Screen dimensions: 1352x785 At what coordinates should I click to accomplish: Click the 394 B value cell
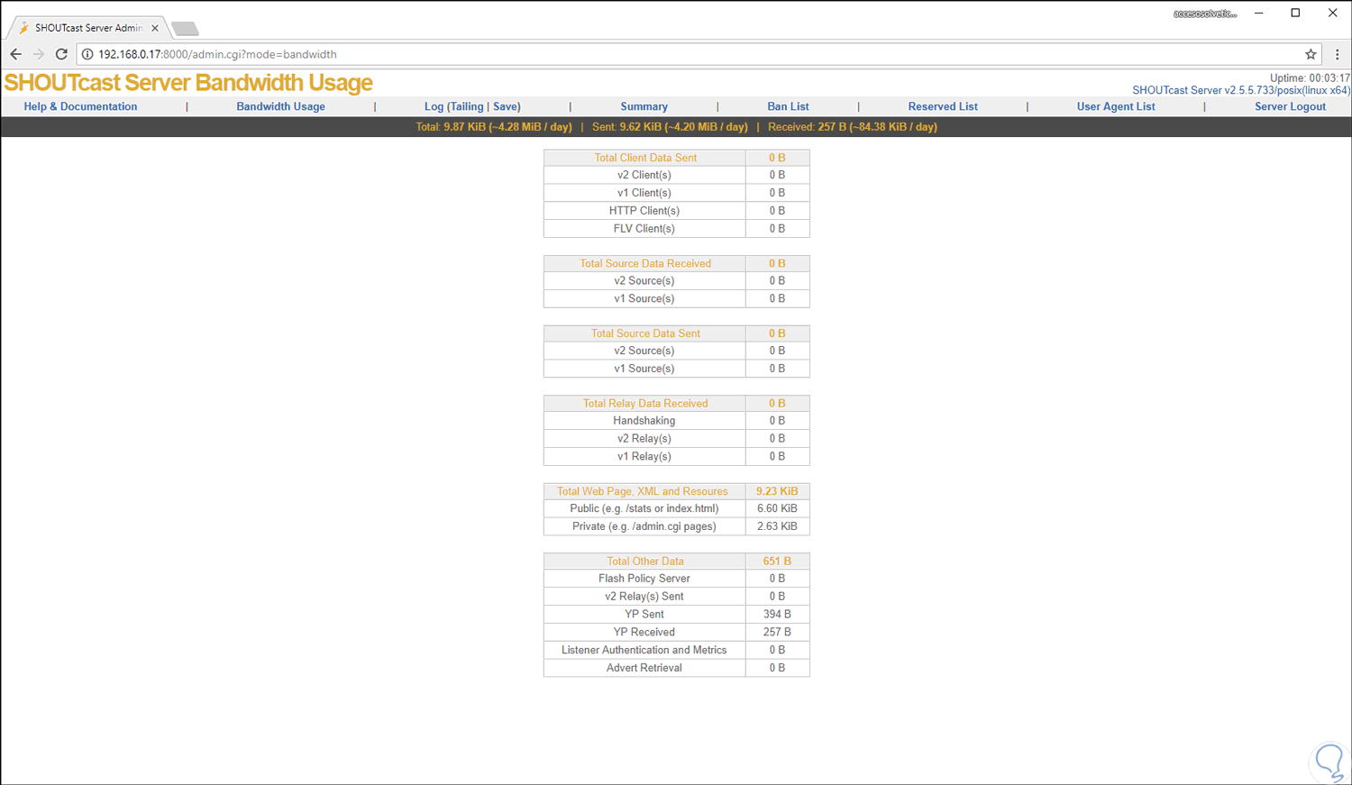tap(777, 615)
